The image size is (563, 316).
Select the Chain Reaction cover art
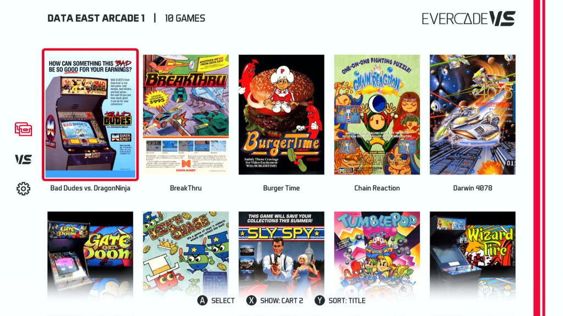(377, 115)
